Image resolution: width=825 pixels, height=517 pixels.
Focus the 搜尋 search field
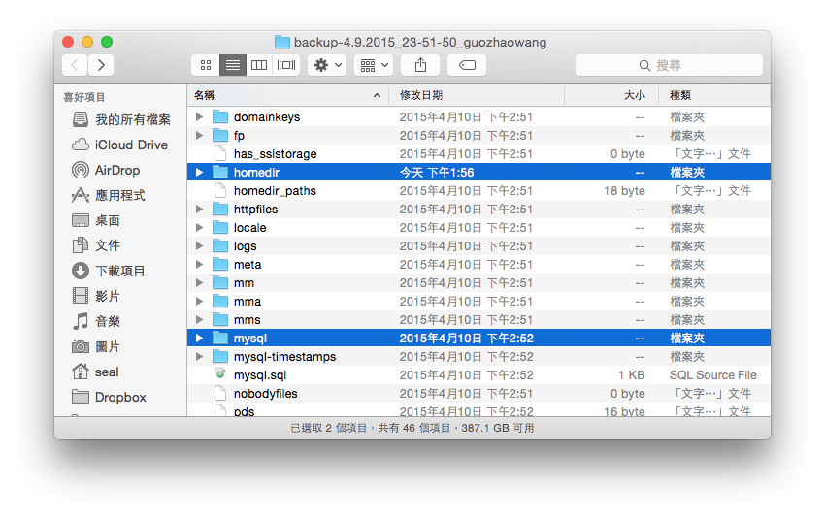point(669,65)
